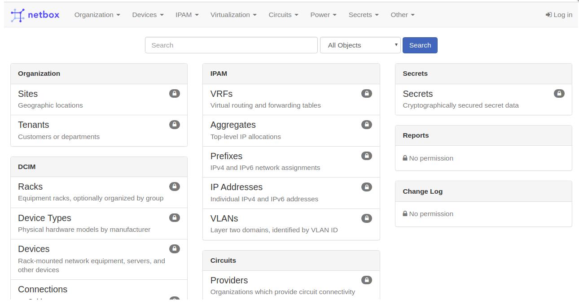Open the Power menu in navbar

(x=323, y=15)
